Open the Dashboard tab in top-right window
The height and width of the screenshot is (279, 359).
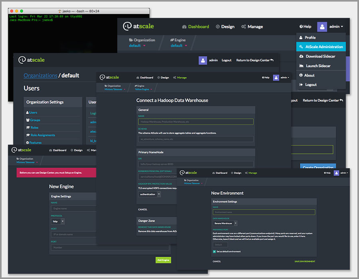point(195,27)
